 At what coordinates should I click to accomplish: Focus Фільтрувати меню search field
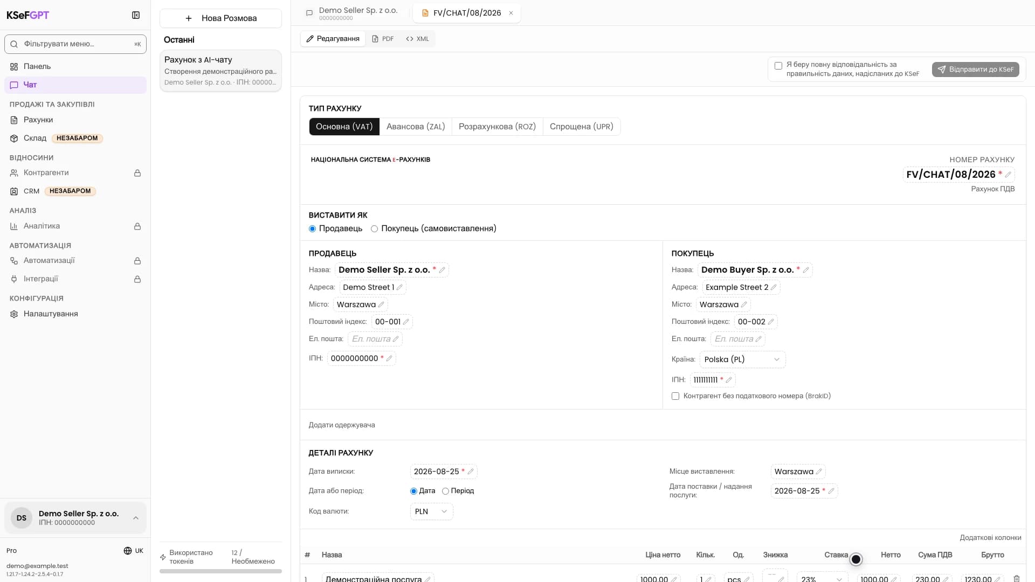pos(75,44)
